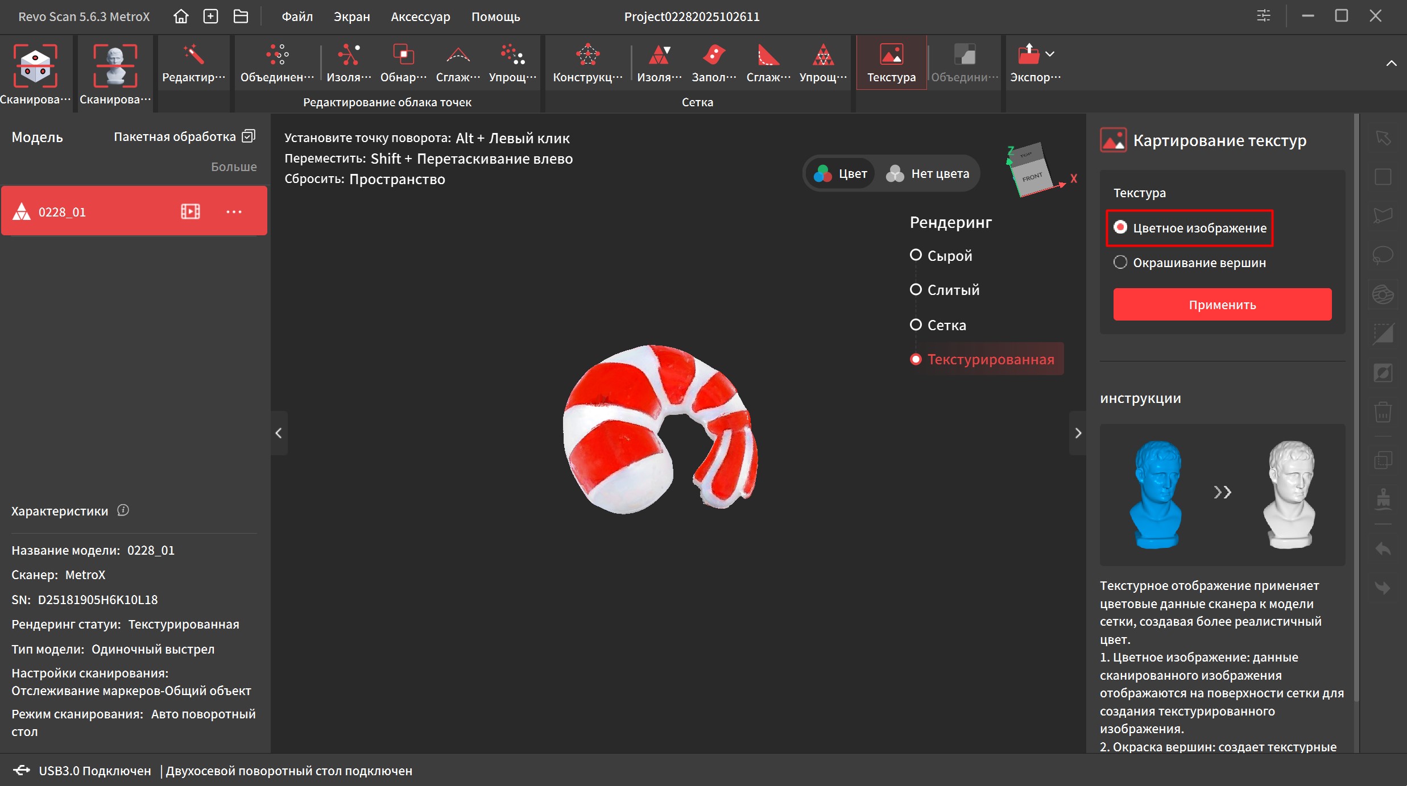Image resolution: width=1407 pixels, height=786 pixels.
Task: Click the home icon in title bar
Action: [181, 16]
